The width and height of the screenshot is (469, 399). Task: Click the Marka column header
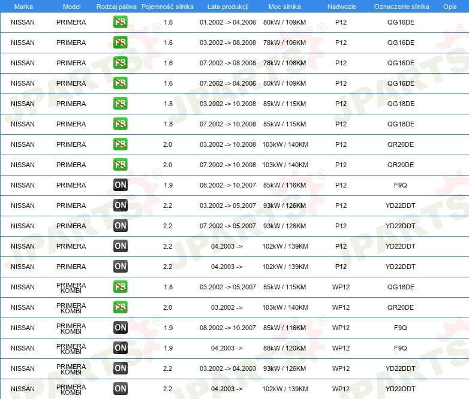(x=23, y=7)
